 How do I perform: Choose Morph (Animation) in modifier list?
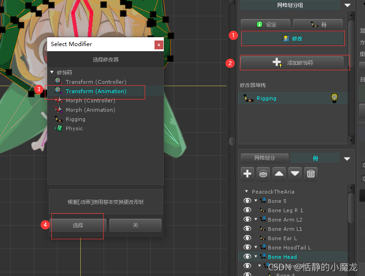click(91, 110)
